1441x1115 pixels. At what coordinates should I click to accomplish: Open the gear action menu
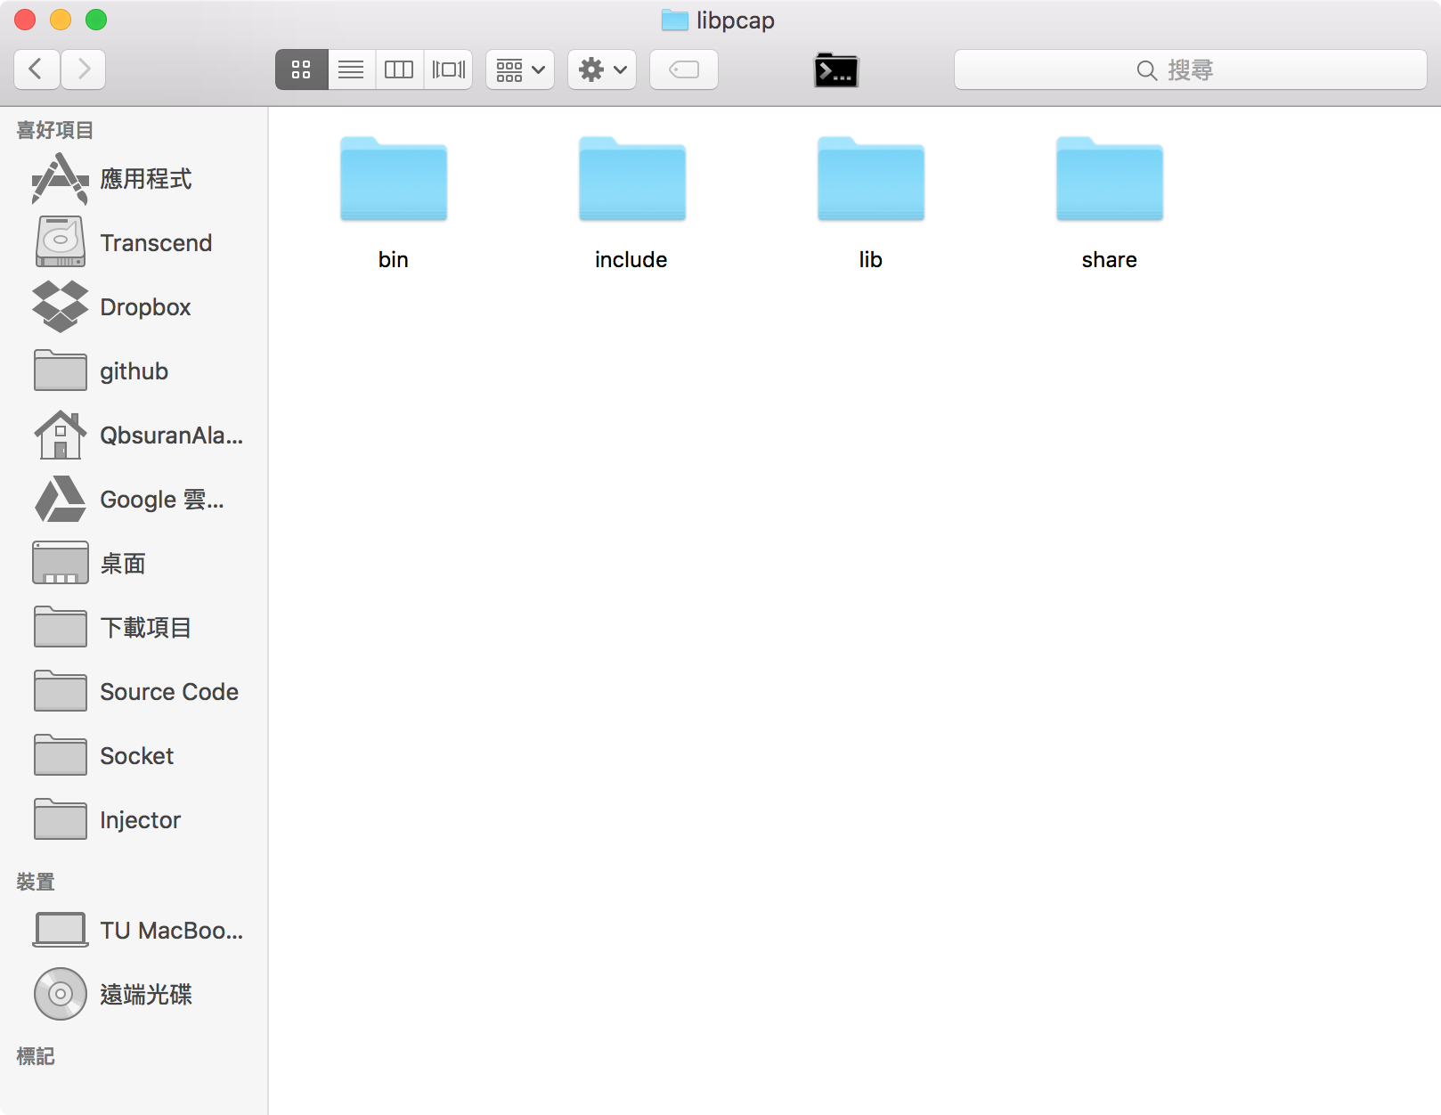click(602, 69)
